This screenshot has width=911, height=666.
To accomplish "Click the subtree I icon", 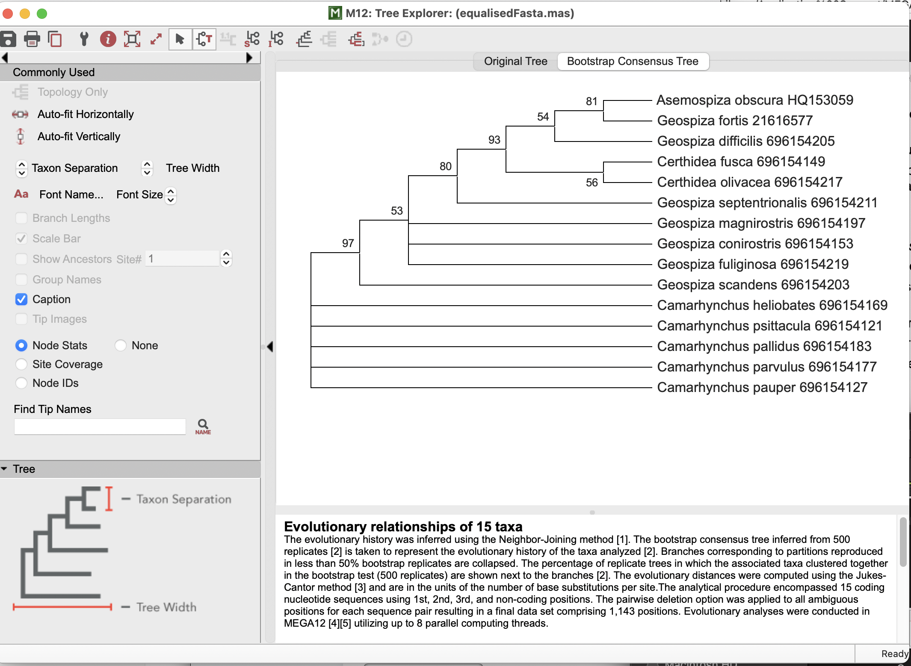I will [276, 39].
